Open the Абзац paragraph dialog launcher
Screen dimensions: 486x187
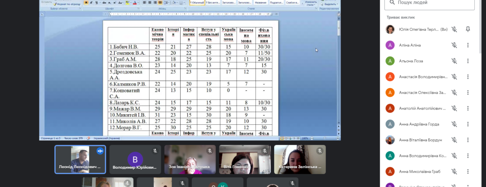click(185, 9)
